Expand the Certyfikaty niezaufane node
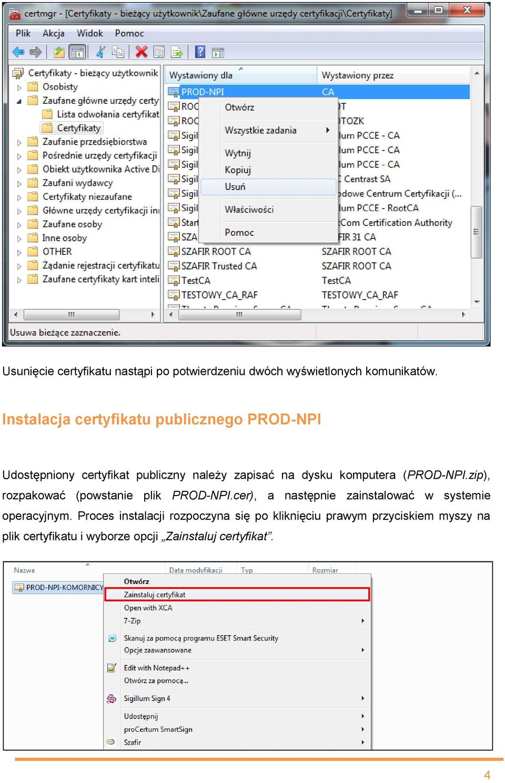Screen dimensions: 505x783 [19, 197]
